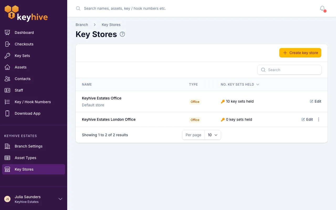Open the Dashboard icon in sidebar
This screenshot has height=210, width=336.
pyautogui.click(x=7, y=33)
